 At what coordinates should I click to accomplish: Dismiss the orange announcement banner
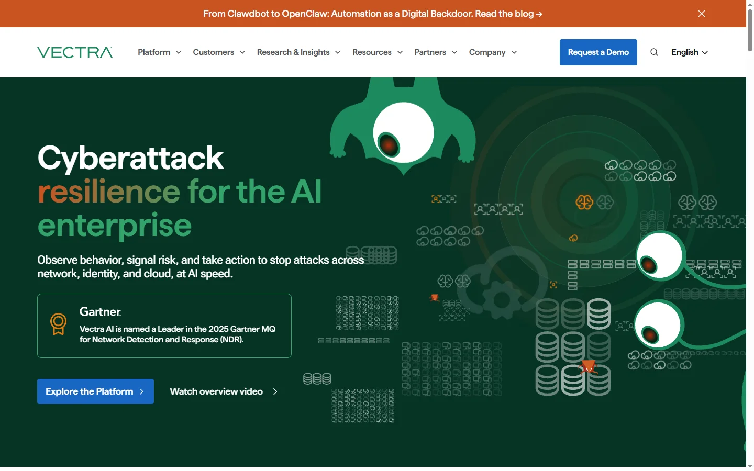[x=702, y=14]
